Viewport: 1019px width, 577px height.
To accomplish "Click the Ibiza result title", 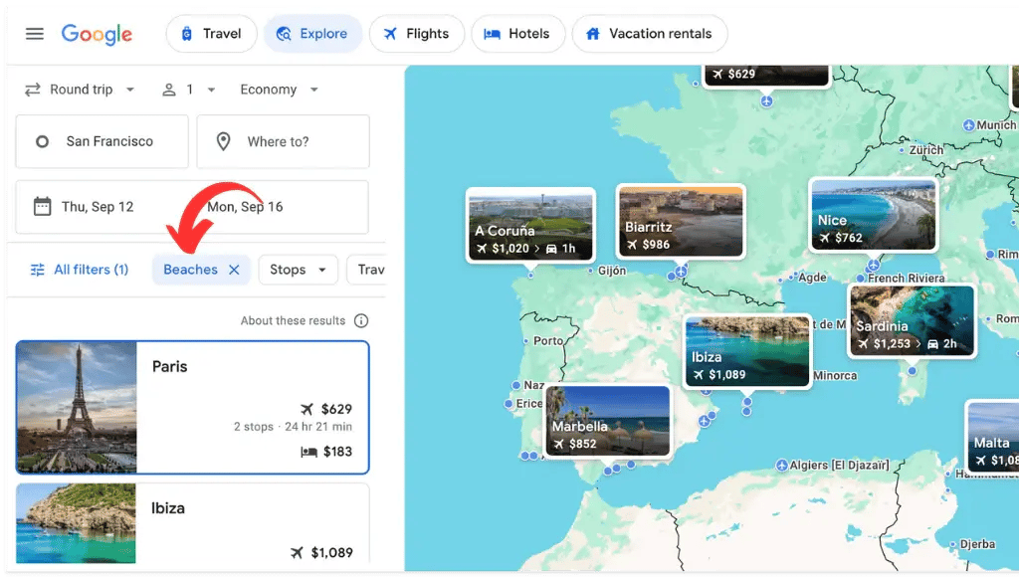I will pyautogui.click(x=167, y=508).
